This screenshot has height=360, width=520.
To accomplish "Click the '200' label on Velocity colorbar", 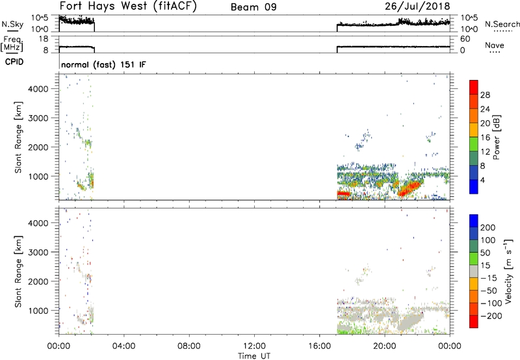I will (x=488, y=227).
